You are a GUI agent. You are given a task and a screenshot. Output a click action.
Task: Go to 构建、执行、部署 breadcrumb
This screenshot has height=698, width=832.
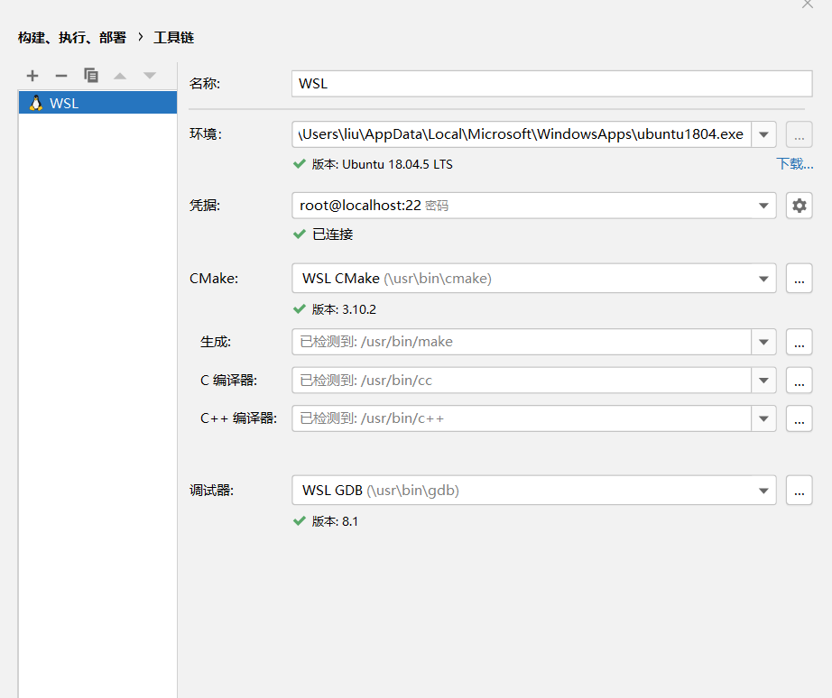72,38
